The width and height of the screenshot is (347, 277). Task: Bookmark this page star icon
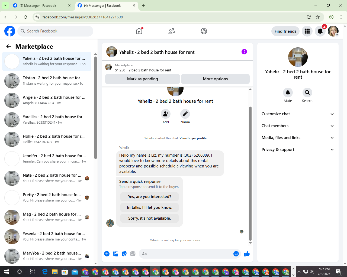[318, 17]
